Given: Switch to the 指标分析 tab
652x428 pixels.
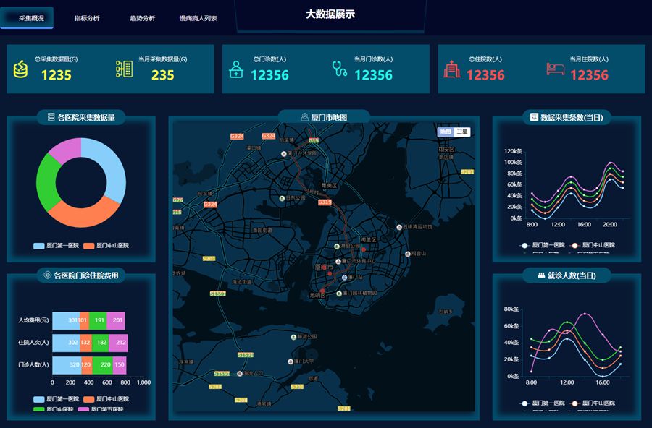Looking at the screenshot, I should click(87, 18).
